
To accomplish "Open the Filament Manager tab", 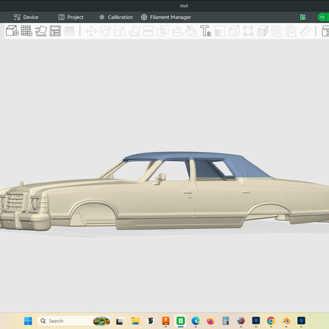I will (x=166, y=17).
